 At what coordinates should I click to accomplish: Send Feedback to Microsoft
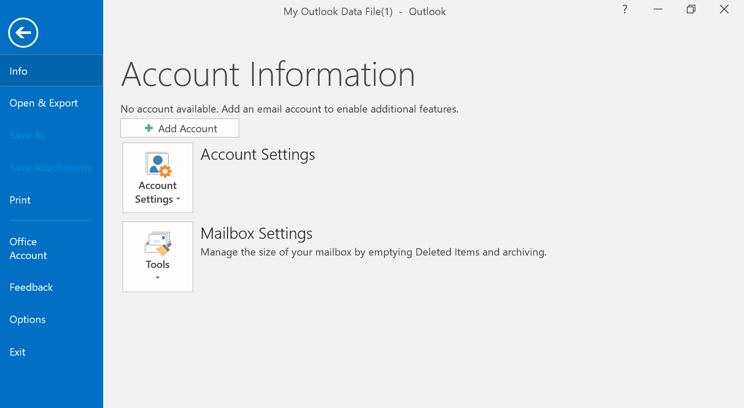point(31,287)
